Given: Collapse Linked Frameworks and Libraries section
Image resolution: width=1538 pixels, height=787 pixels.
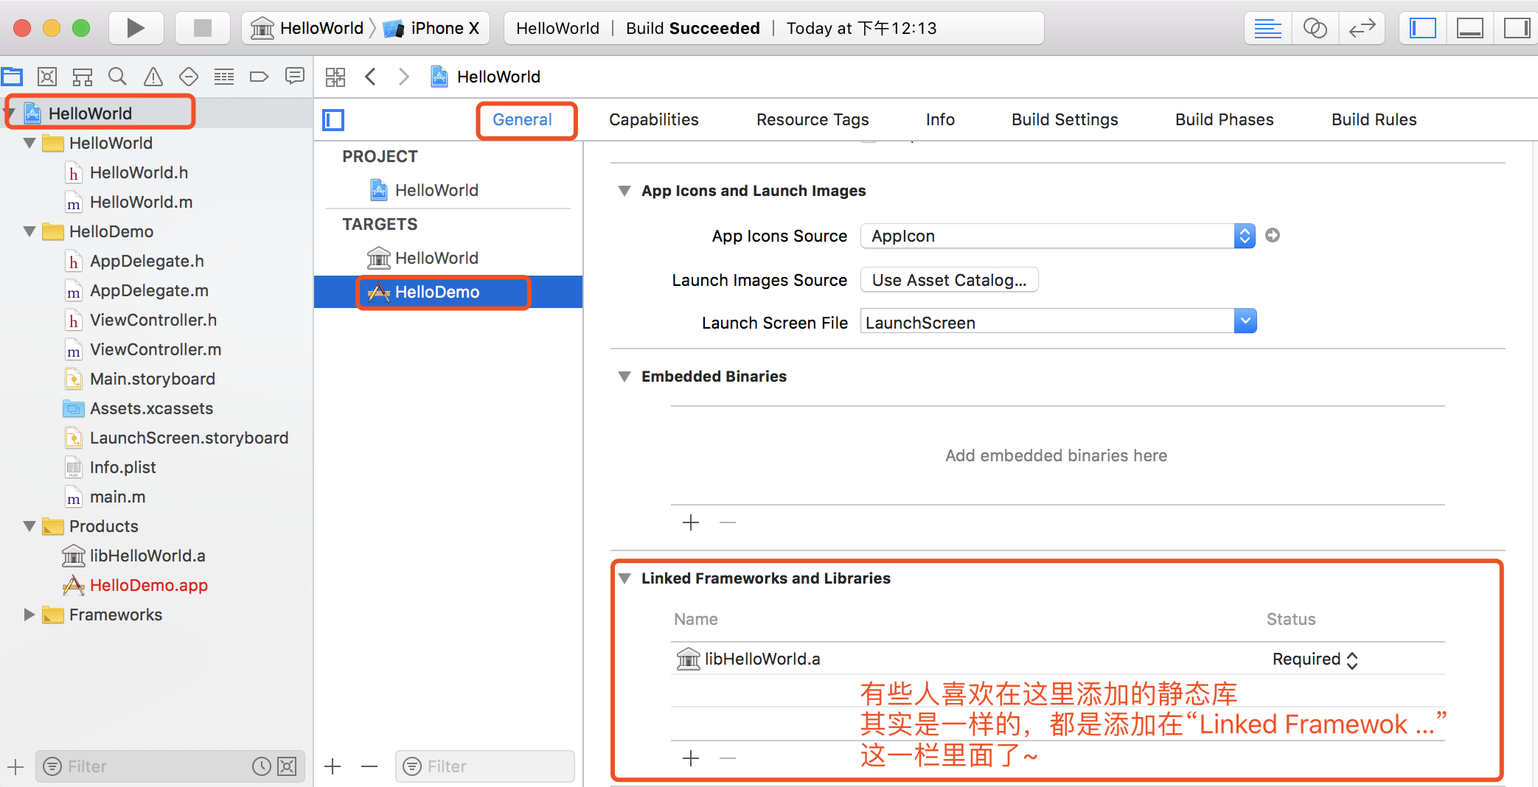Looking at the screenshot, I should (x=624, y=578).
